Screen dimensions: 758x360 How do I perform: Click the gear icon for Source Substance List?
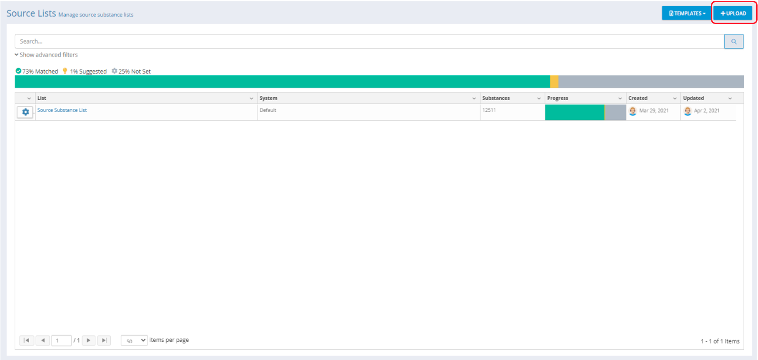[25, 112]
